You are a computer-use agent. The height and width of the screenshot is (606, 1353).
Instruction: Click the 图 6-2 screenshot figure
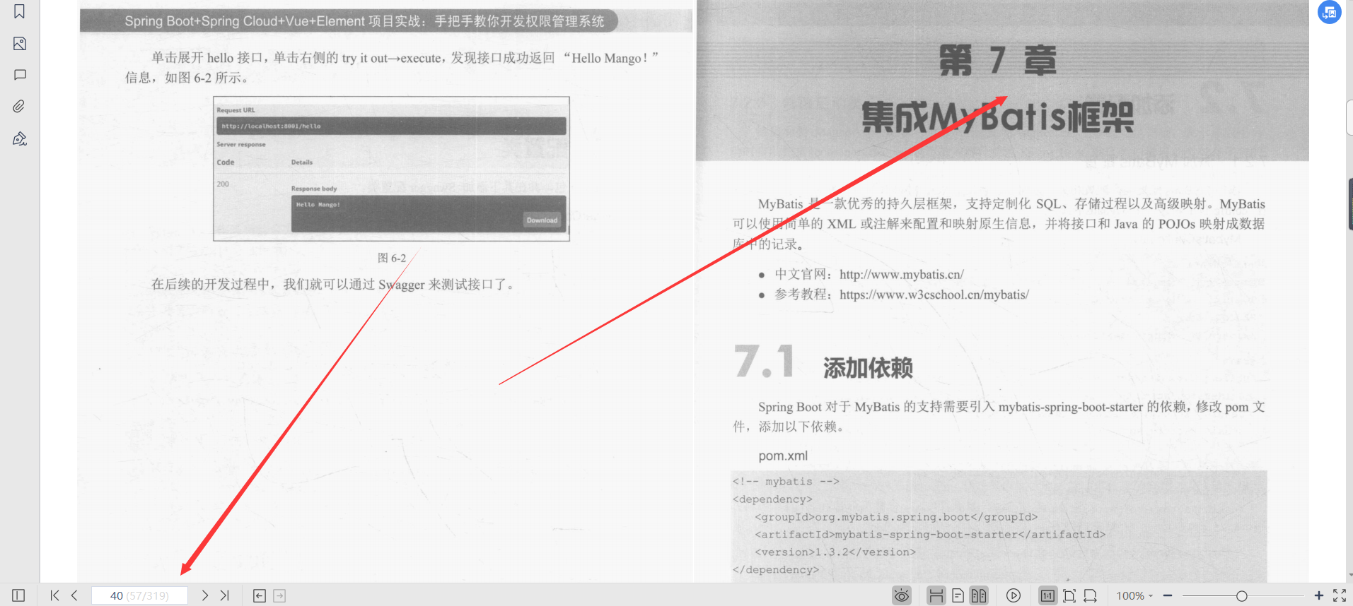(391, 169)
